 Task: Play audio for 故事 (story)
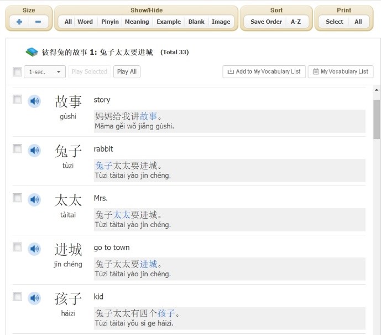pyautogui.click(x=34, y=101)
